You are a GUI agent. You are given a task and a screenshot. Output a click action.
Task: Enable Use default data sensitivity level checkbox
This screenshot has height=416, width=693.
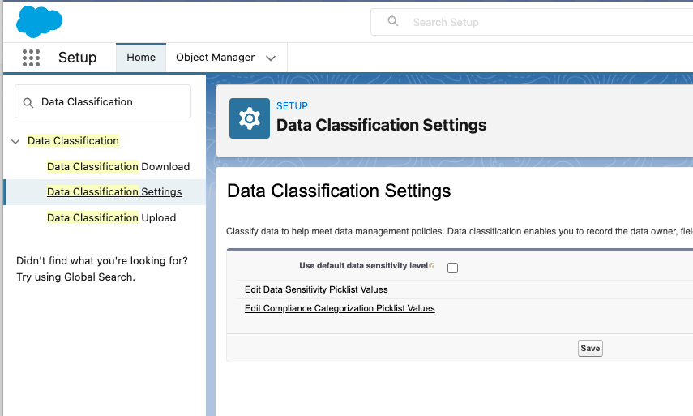tap(452, 268)
